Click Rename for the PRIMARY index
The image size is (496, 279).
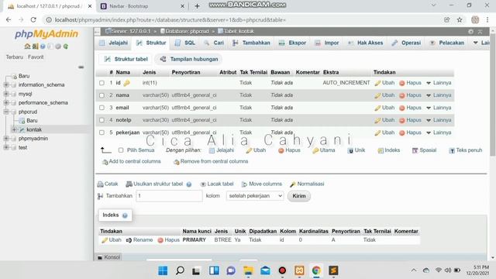point(139,240)
